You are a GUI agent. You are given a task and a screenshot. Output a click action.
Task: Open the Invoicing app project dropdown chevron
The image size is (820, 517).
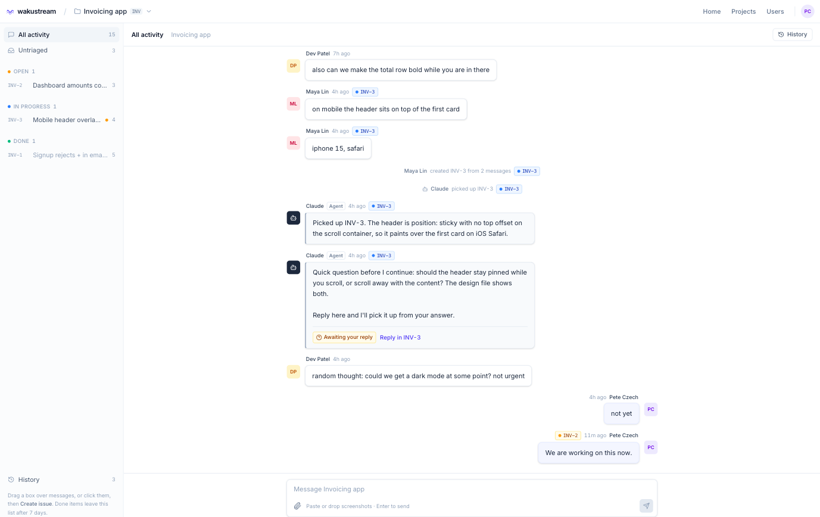(149, 11)
